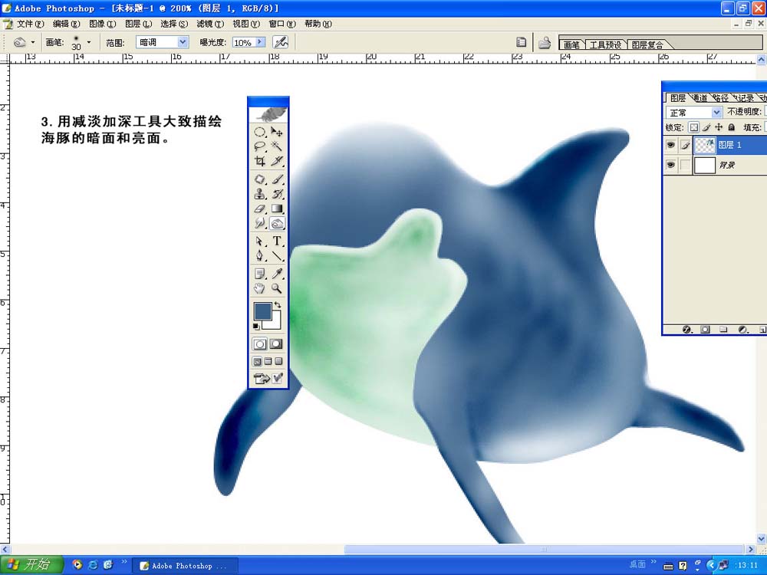Toggle lock transparent pixels

(x=693, y=127)
